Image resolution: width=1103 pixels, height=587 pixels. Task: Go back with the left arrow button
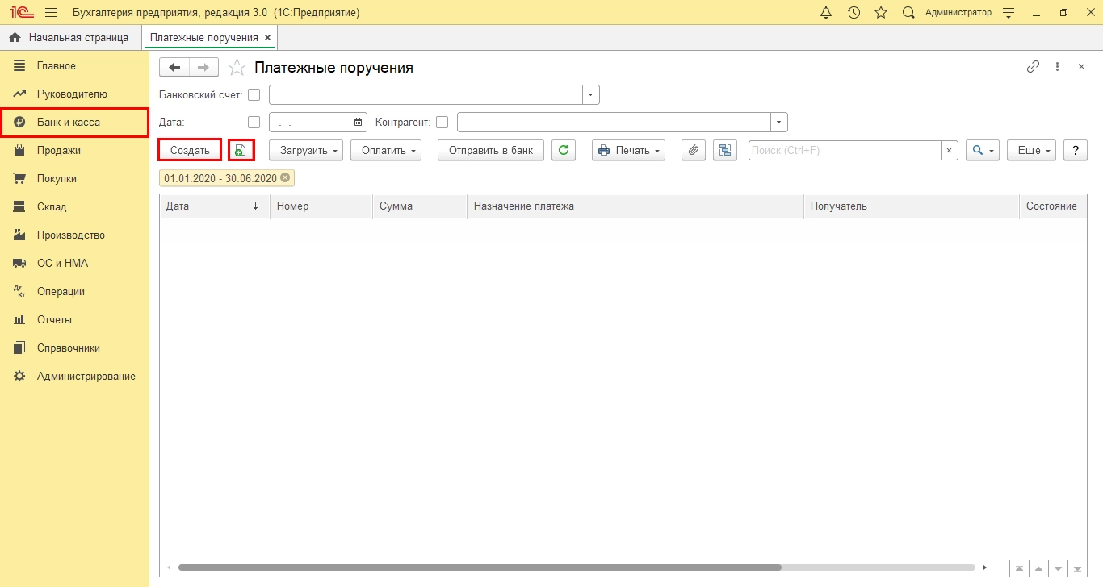174,67
